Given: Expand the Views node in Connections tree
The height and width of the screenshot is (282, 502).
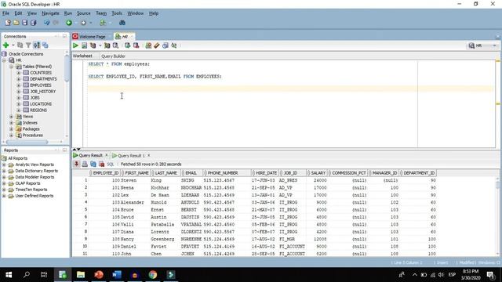Looking at the screenshot, I should click(12, 117).
